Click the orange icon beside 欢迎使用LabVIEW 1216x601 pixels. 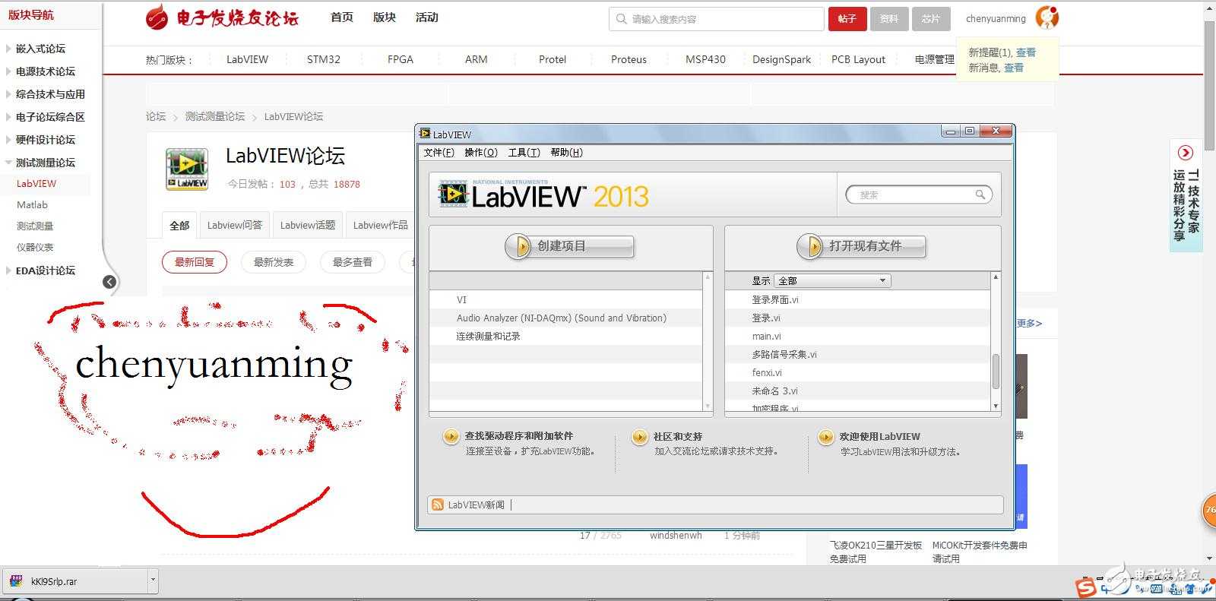825,437
